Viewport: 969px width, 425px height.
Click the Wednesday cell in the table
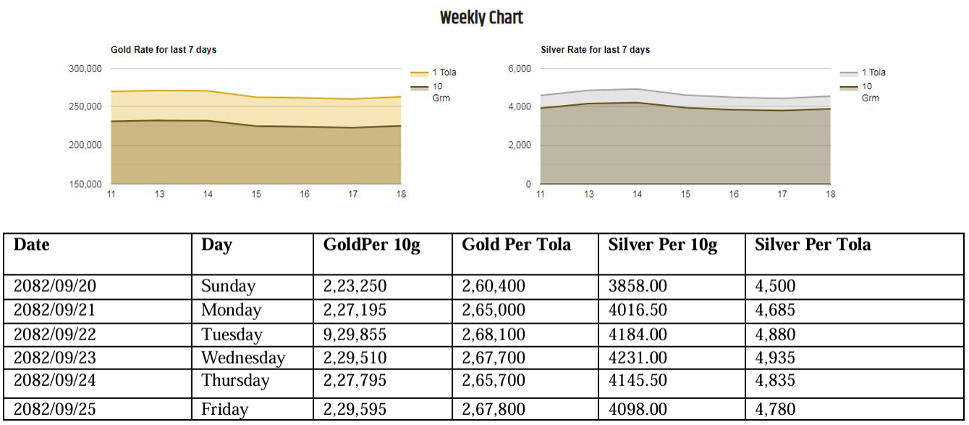pyautogui.click(x=243, y=358)
